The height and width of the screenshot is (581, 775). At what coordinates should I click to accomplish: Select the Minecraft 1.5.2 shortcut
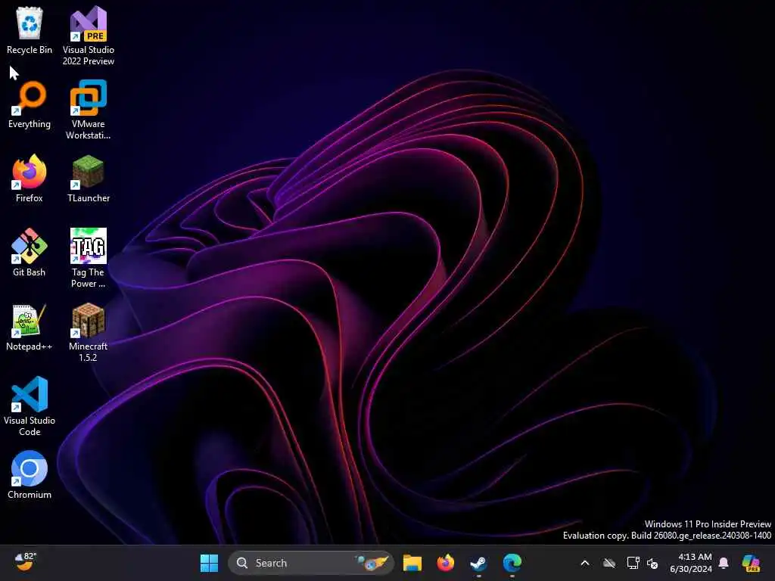tap(89, 332)
